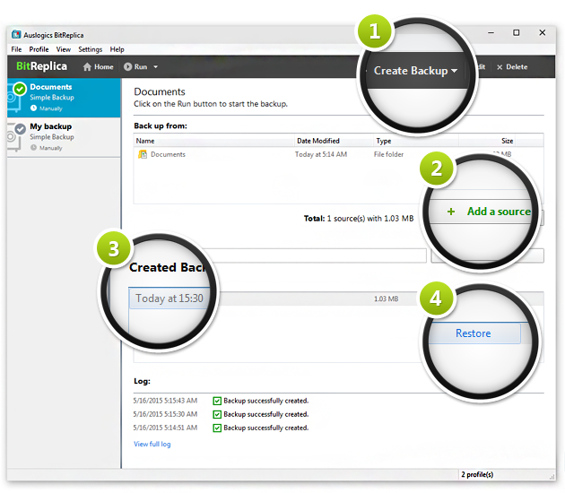Image resolution: width=565 pixels, height=493 pixels.
Task: Click the 5:15:43 AM log checkbox icon
Action: click(x=217, y=401)
